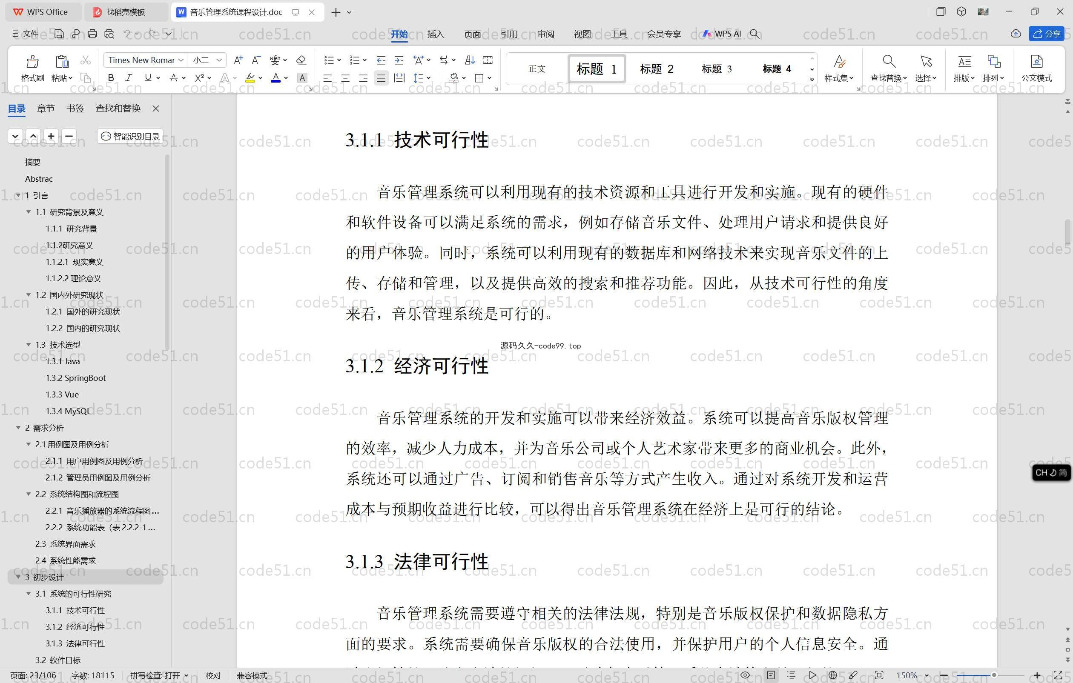Apply the 正文 style

(x=537, y=69)
